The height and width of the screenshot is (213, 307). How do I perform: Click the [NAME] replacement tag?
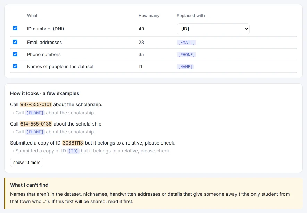185,67
